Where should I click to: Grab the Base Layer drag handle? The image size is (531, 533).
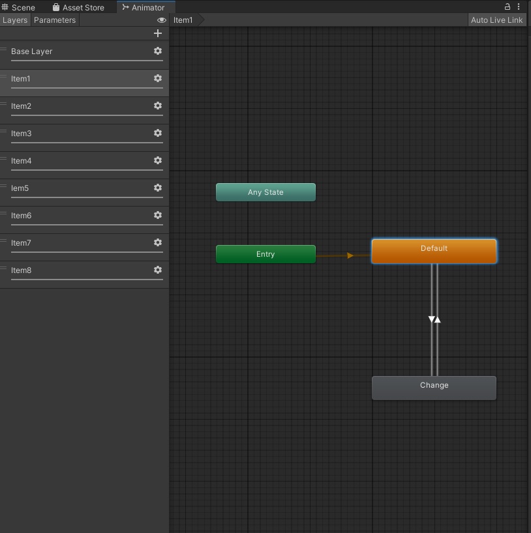click(3, 49)
